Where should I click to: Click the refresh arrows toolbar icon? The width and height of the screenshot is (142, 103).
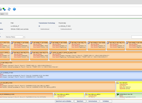9,9
